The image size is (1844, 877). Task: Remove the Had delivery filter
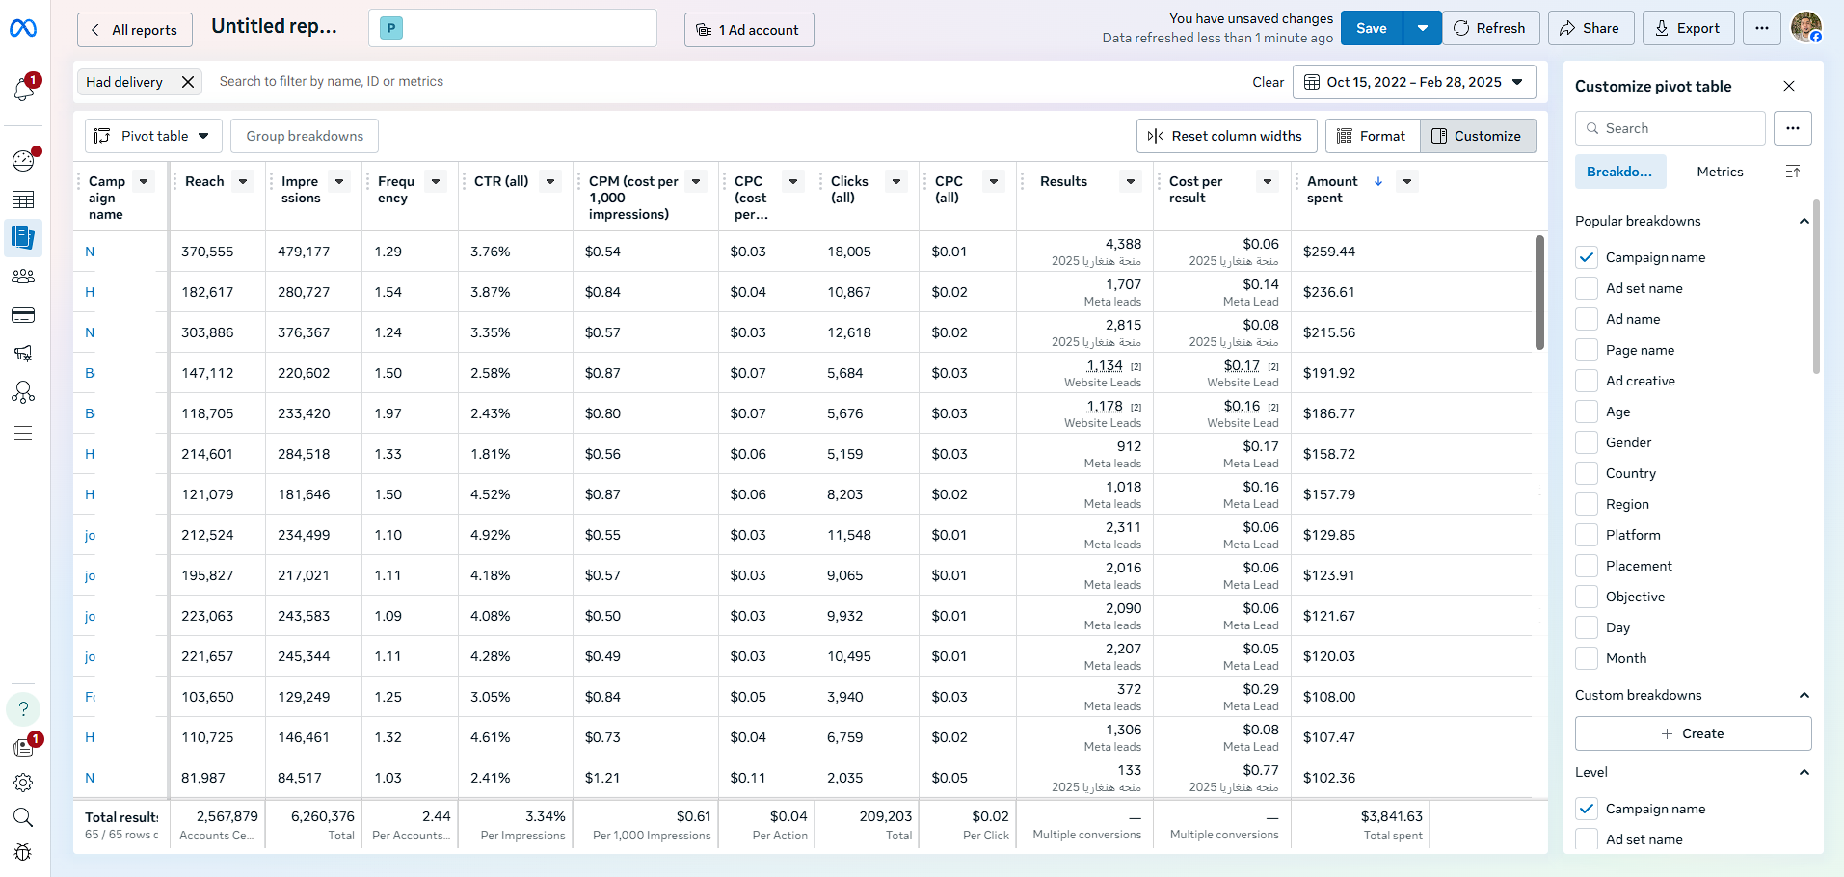click(x=188, y=82)
